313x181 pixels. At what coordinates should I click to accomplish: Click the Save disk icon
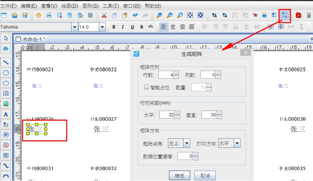click(x=25, y=15)
